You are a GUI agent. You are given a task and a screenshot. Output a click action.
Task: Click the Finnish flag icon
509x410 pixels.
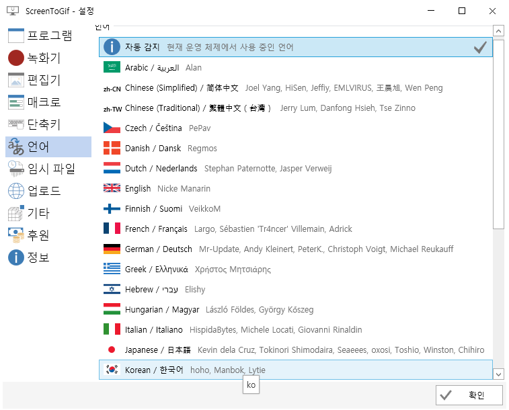pyautogui.click(x=112, y=208)
